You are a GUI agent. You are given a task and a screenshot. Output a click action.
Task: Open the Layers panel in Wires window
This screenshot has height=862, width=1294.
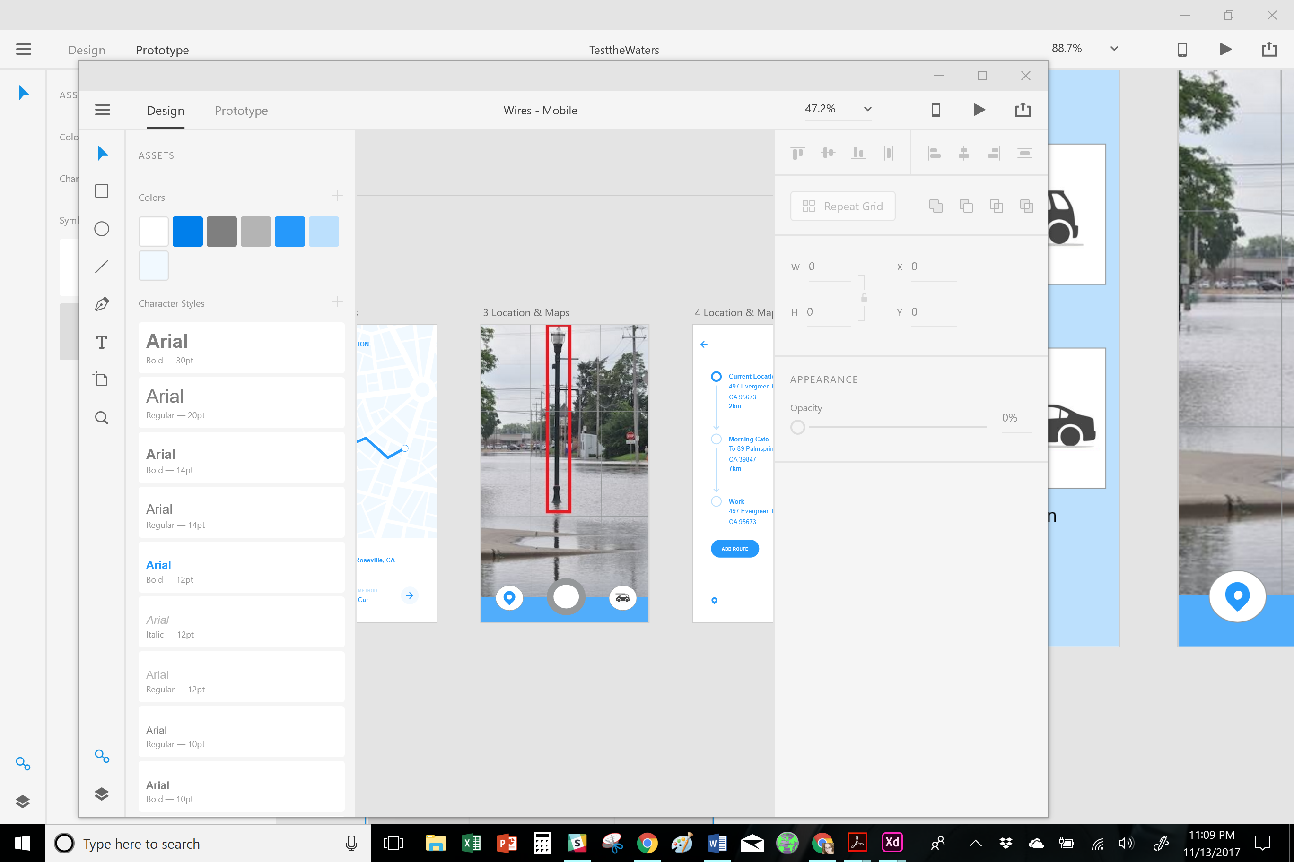tap(102, 794)
